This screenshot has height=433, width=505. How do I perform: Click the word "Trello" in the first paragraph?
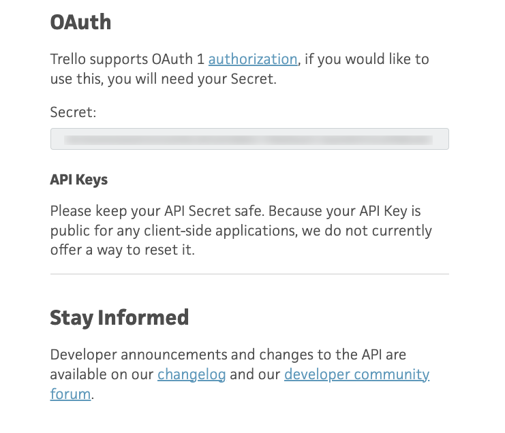[x=68, y=59]
